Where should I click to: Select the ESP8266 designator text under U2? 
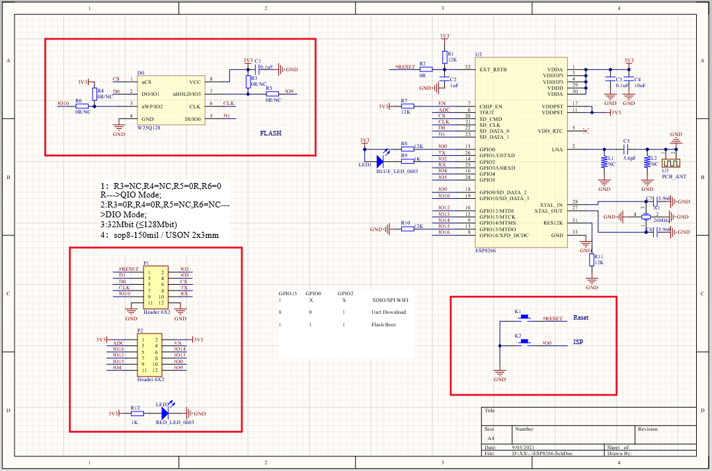click(x=485, y=250)
